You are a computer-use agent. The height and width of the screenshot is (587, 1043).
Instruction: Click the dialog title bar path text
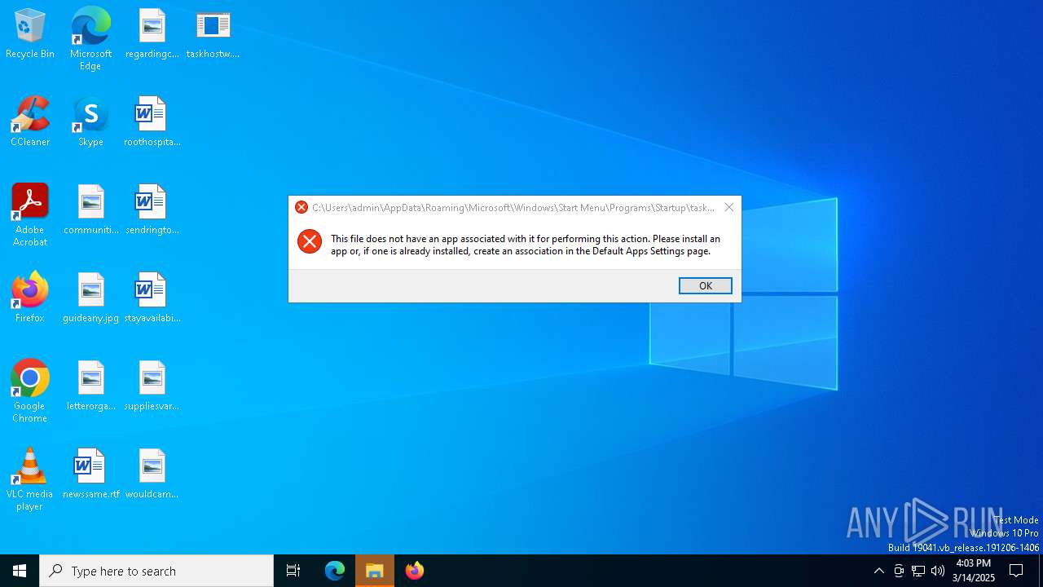click(x=513, y=208)
